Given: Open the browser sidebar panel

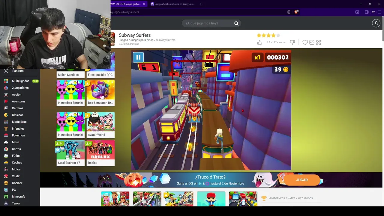Looking at the screenshot, I should [367, 12].
